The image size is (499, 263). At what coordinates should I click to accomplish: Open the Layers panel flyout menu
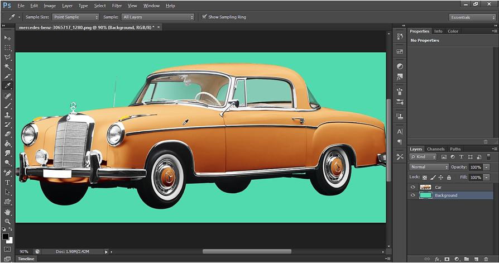point(494,149)
